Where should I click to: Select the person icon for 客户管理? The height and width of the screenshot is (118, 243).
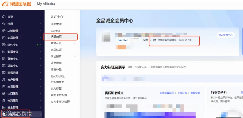[4, 80]
